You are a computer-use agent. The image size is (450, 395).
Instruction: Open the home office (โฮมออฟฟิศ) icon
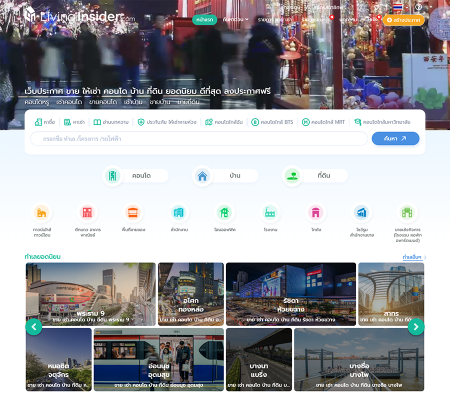224,213
